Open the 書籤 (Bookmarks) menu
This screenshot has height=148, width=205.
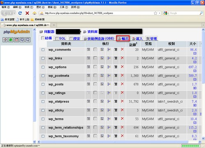[52, 7]
